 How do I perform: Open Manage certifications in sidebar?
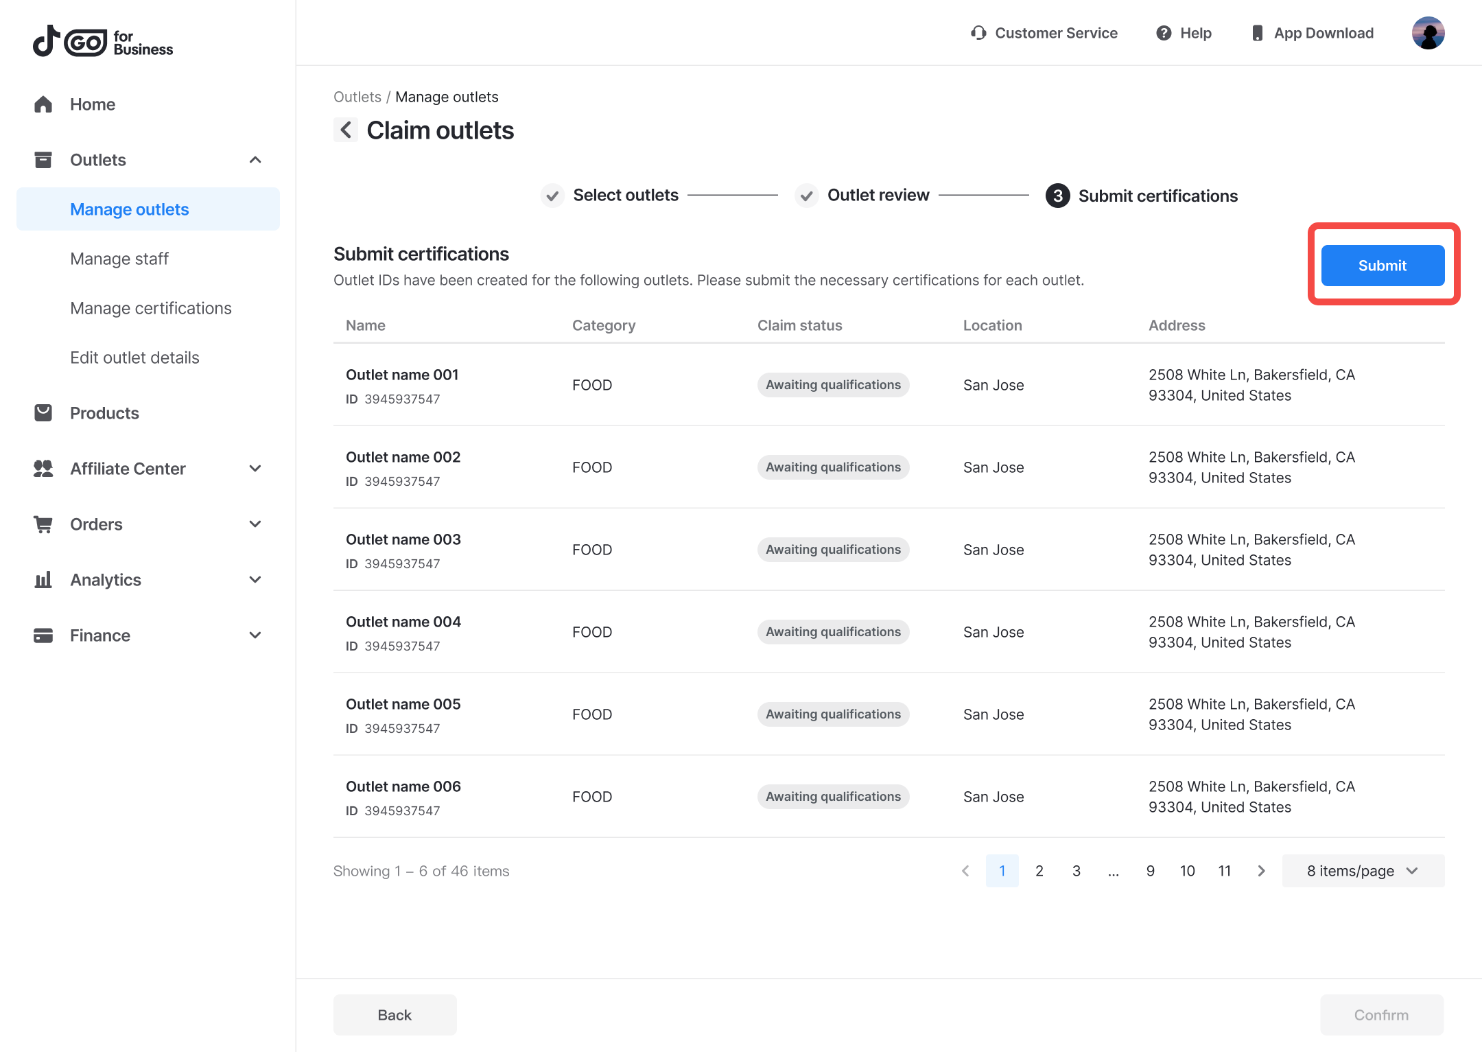[x=151, y=308]
